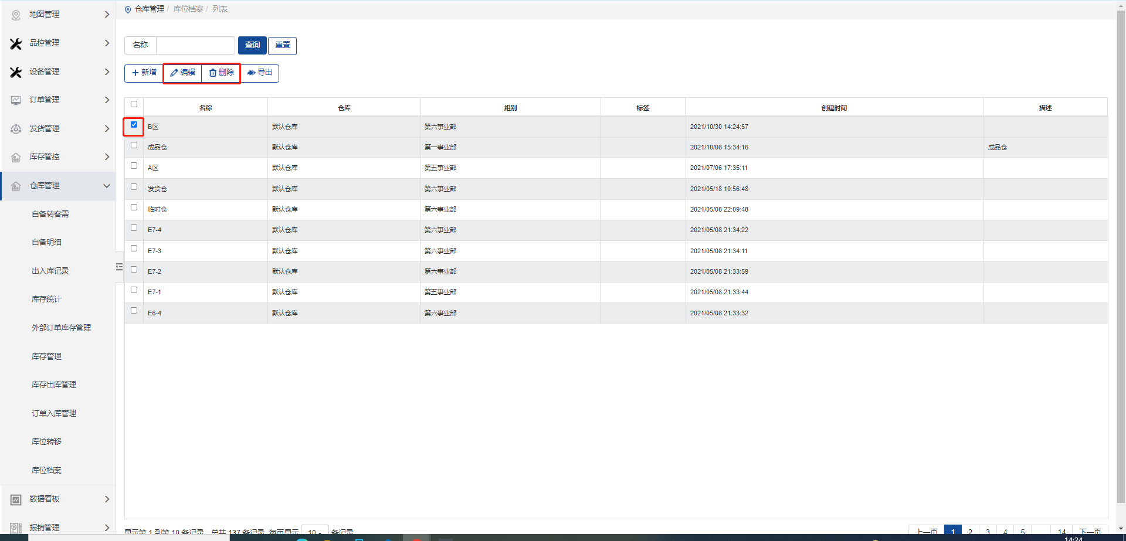Click the 订单管理 monitor icon in sidebar

click(x=16, y=100)
